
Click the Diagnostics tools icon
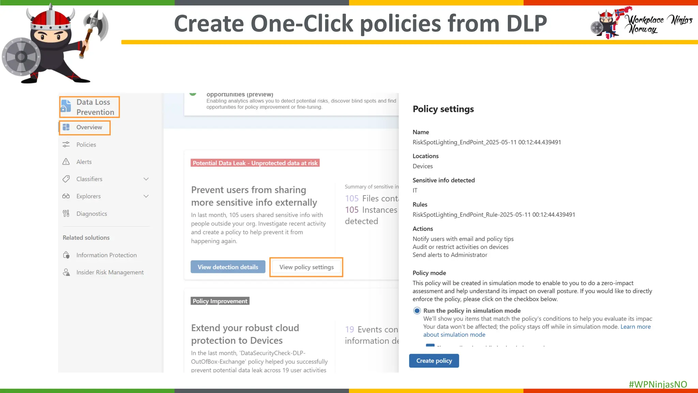click(66, 214)
